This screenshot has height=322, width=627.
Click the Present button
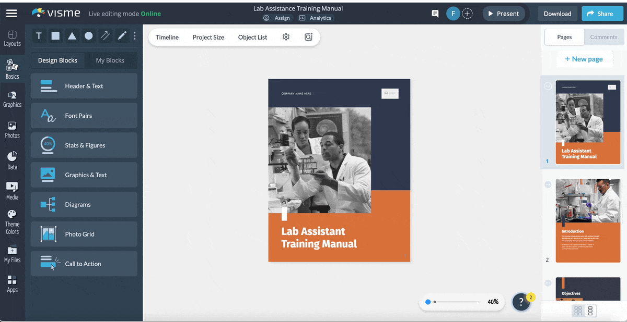pyautogui.click(x=503, y=14)
